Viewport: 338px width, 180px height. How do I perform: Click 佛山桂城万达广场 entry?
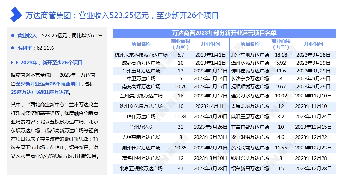coord(250,71)
